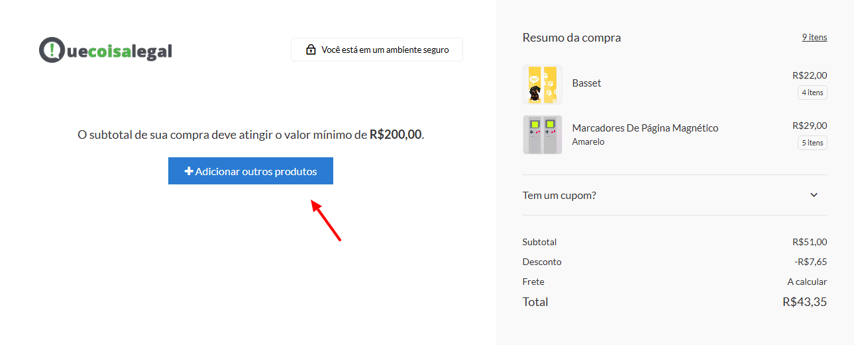Click the Amarelo variant label
Viewport: 854px width, 345px height.
pyautogui.click(x=588, y=141)
